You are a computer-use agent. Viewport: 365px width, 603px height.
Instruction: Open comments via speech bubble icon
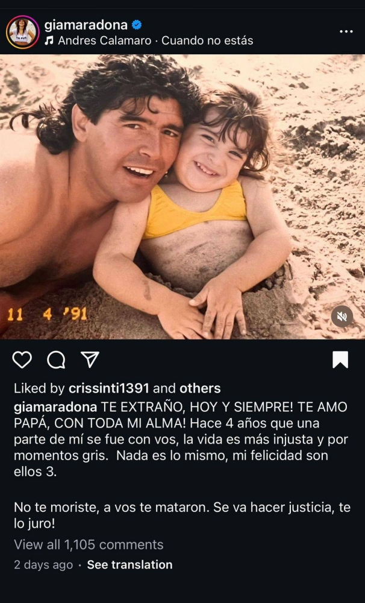56,359
